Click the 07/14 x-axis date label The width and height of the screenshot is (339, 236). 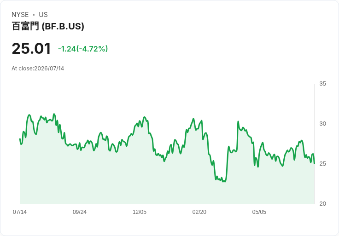tap(20, 212)
